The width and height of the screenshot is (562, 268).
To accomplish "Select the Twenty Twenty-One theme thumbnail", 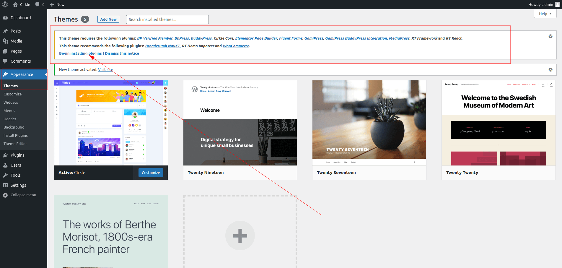I will pyautogui.click(x=111, y=232).
